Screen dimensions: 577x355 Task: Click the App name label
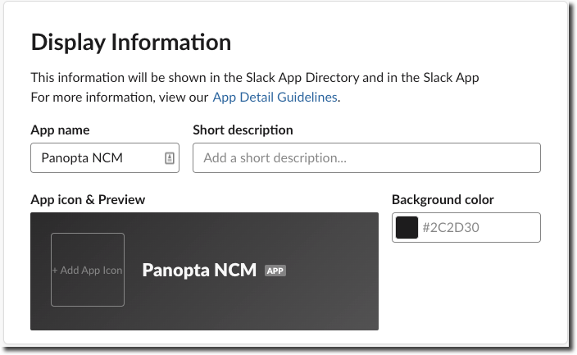point(60,130)
